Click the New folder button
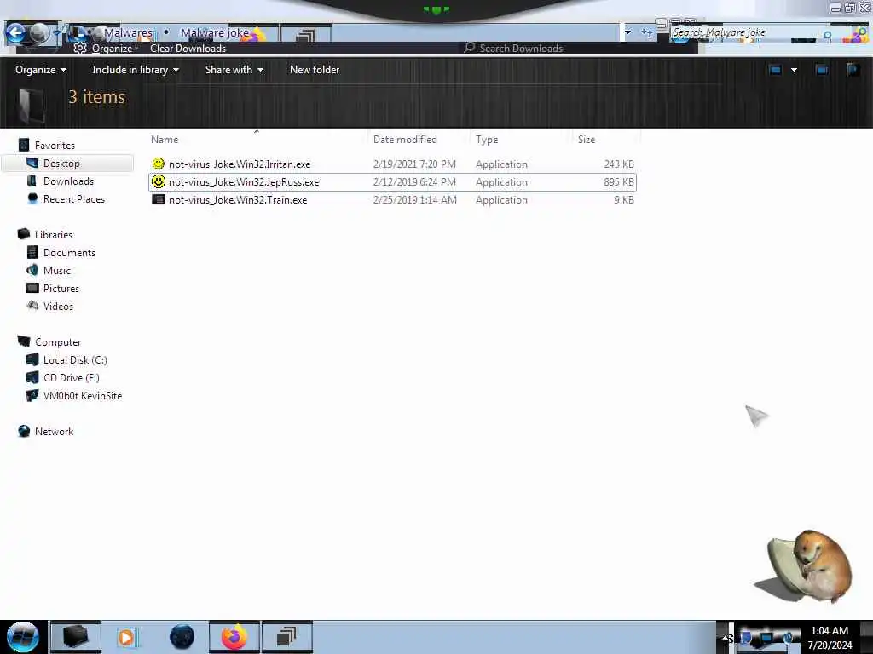Image resolution: width=873 pixels, height=654 pixels. pyautogui.click(x=315, y=70)
